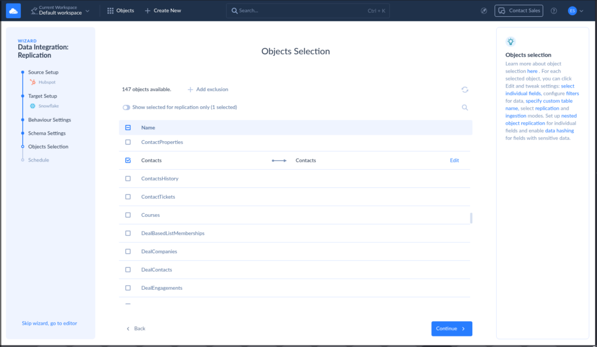The height and width of the screenshot is (347, 597).
Task: Check the DealCompanies checkbox
Action: click(x=128, y=251)
